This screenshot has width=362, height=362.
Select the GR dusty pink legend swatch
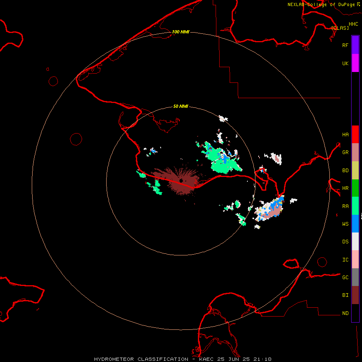click(355, 152)
